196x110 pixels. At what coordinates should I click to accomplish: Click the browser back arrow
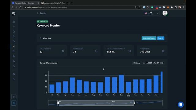coord(13,7)
